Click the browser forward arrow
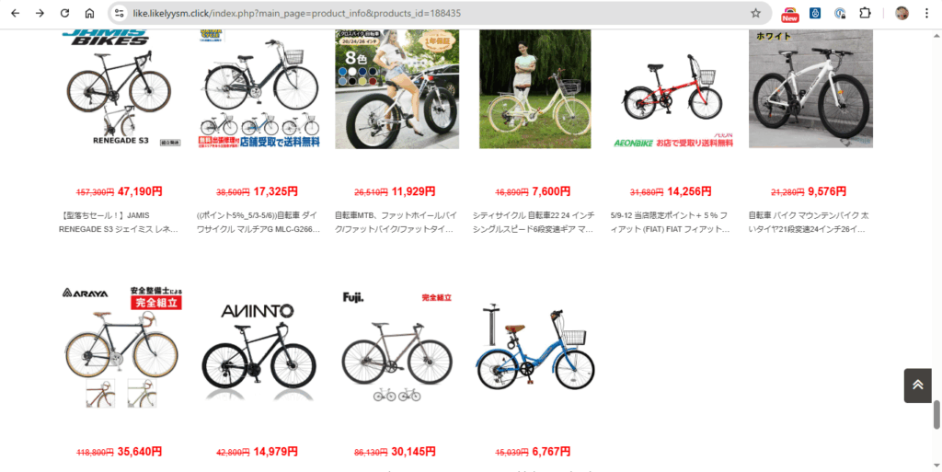 40,13
